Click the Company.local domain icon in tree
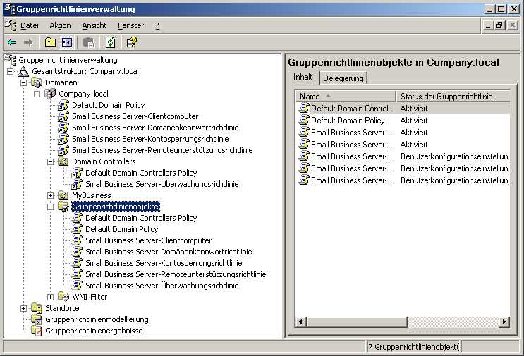The width and height of the screenshot is (524, 356). point(50,94)
